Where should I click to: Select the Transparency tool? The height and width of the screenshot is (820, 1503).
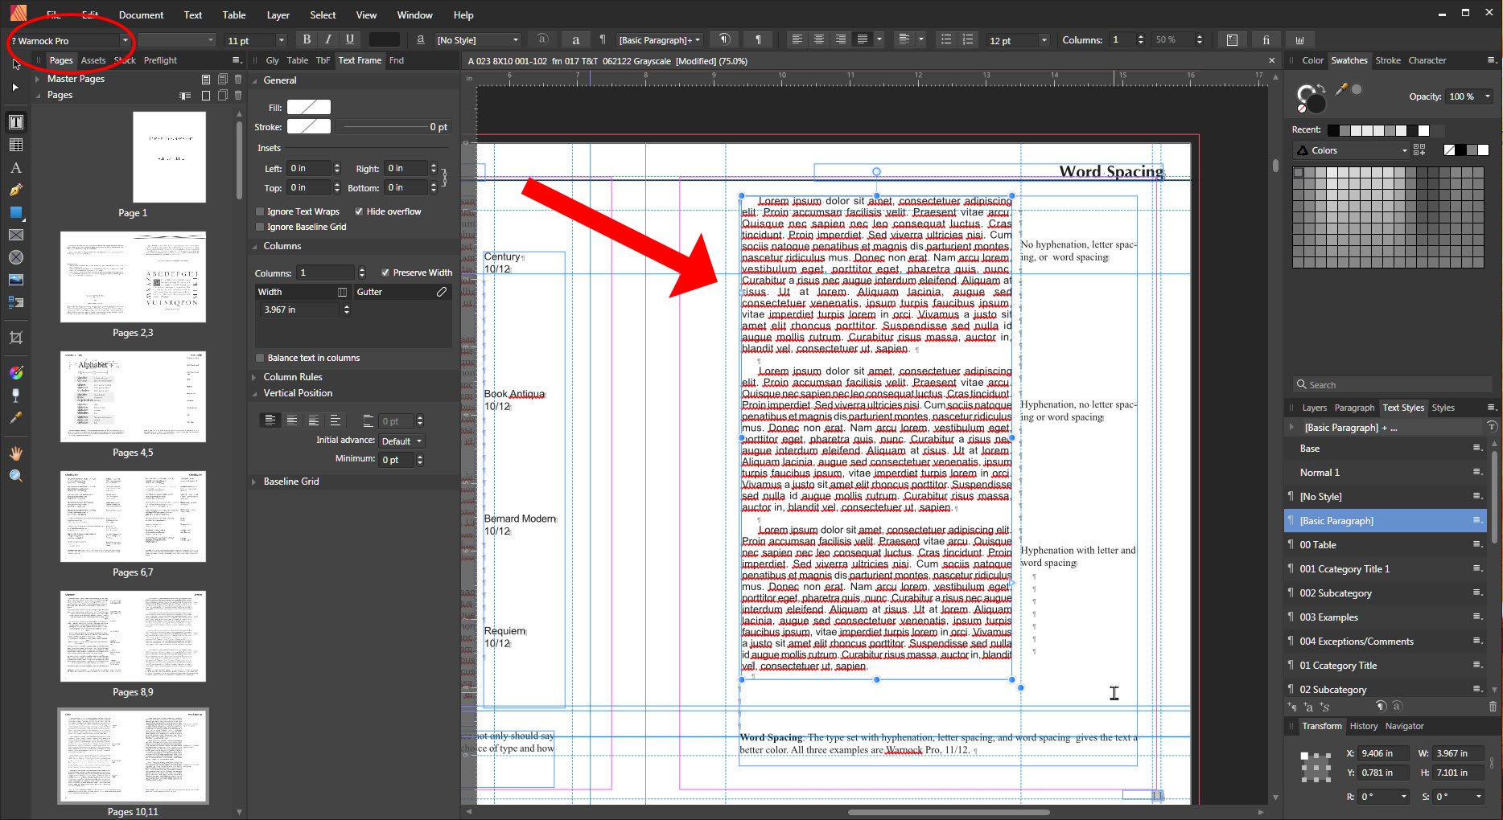[x=15, y=394]
